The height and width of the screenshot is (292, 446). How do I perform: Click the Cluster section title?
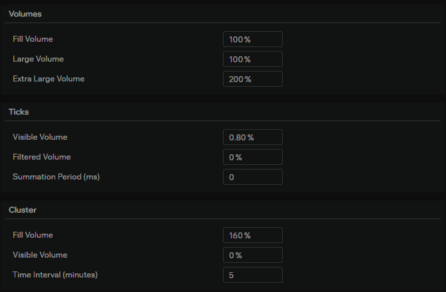pos(23,210)
